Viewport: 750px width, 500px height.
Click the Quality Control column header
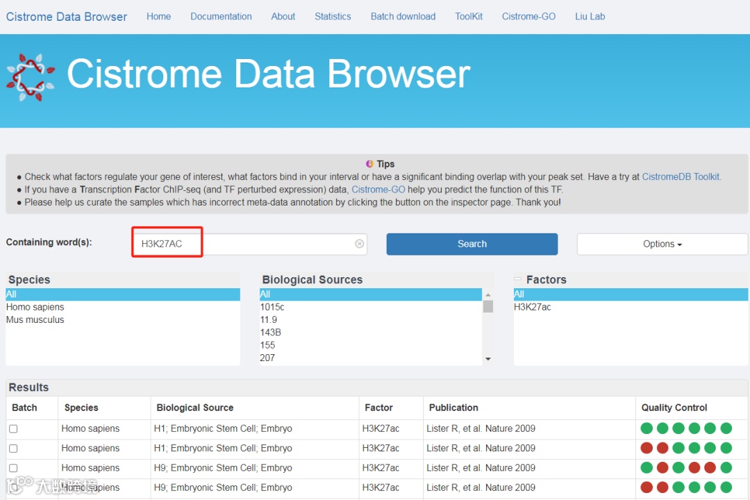(674, 408)
